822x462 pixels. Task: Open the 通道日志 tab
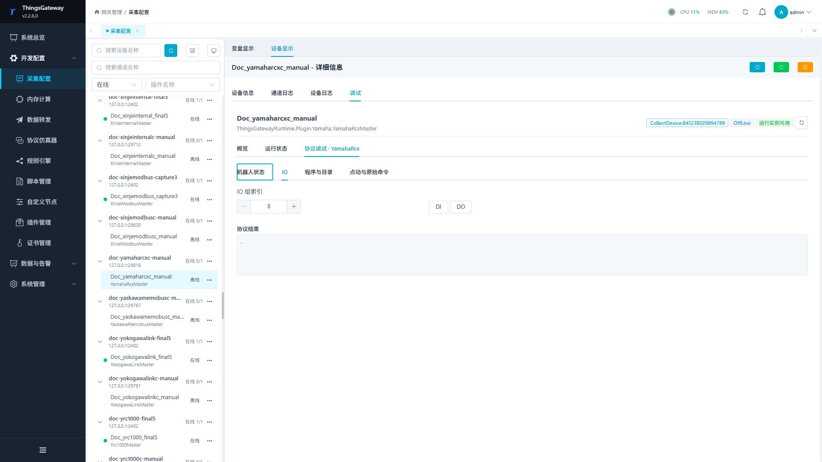tap(282, 93)
